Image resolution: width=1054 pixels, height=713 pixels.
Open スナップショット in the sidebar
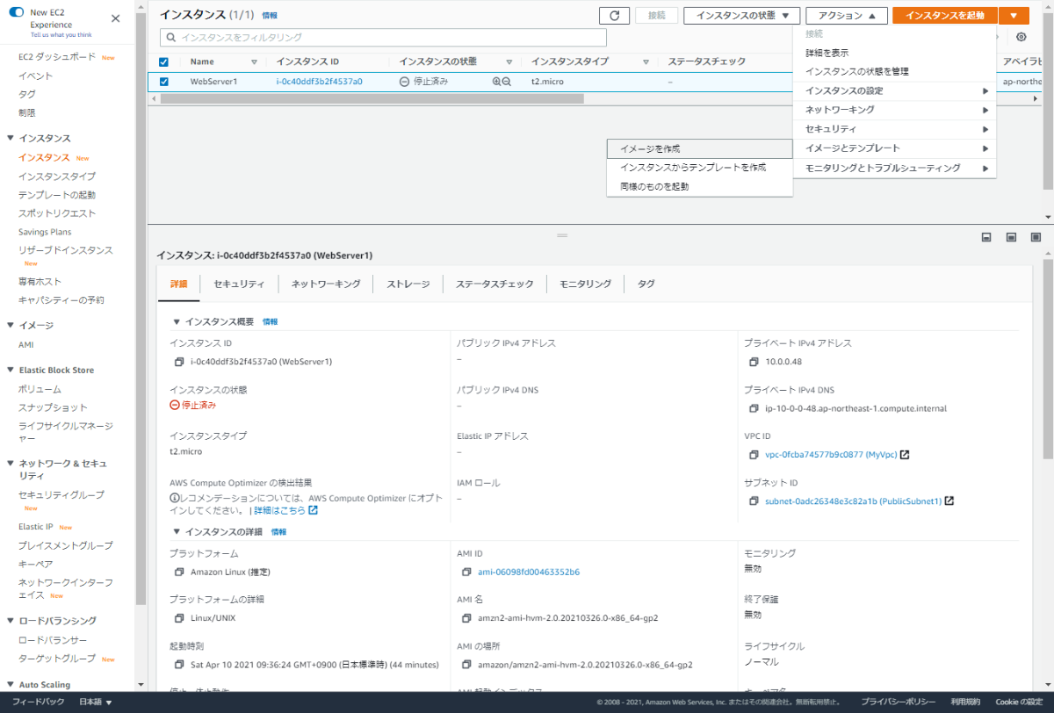[53, 407]
